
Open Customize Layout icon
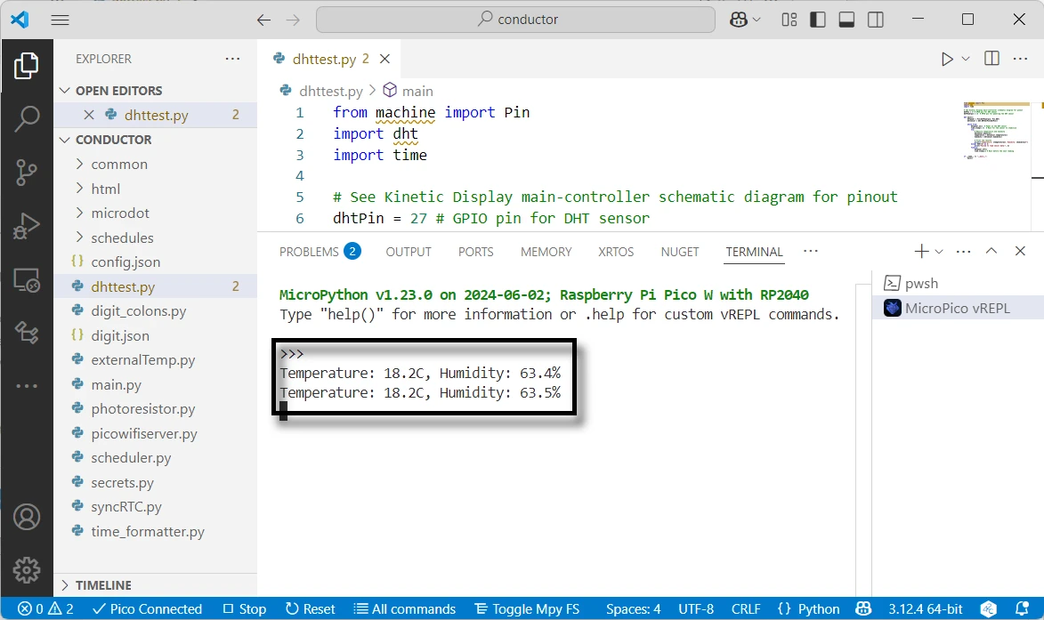click(x=789, y=20)
